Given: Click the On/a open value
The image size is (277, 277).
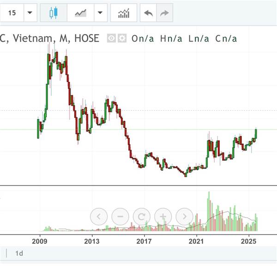Looking at the screenshot, I should tap(143, 38).
